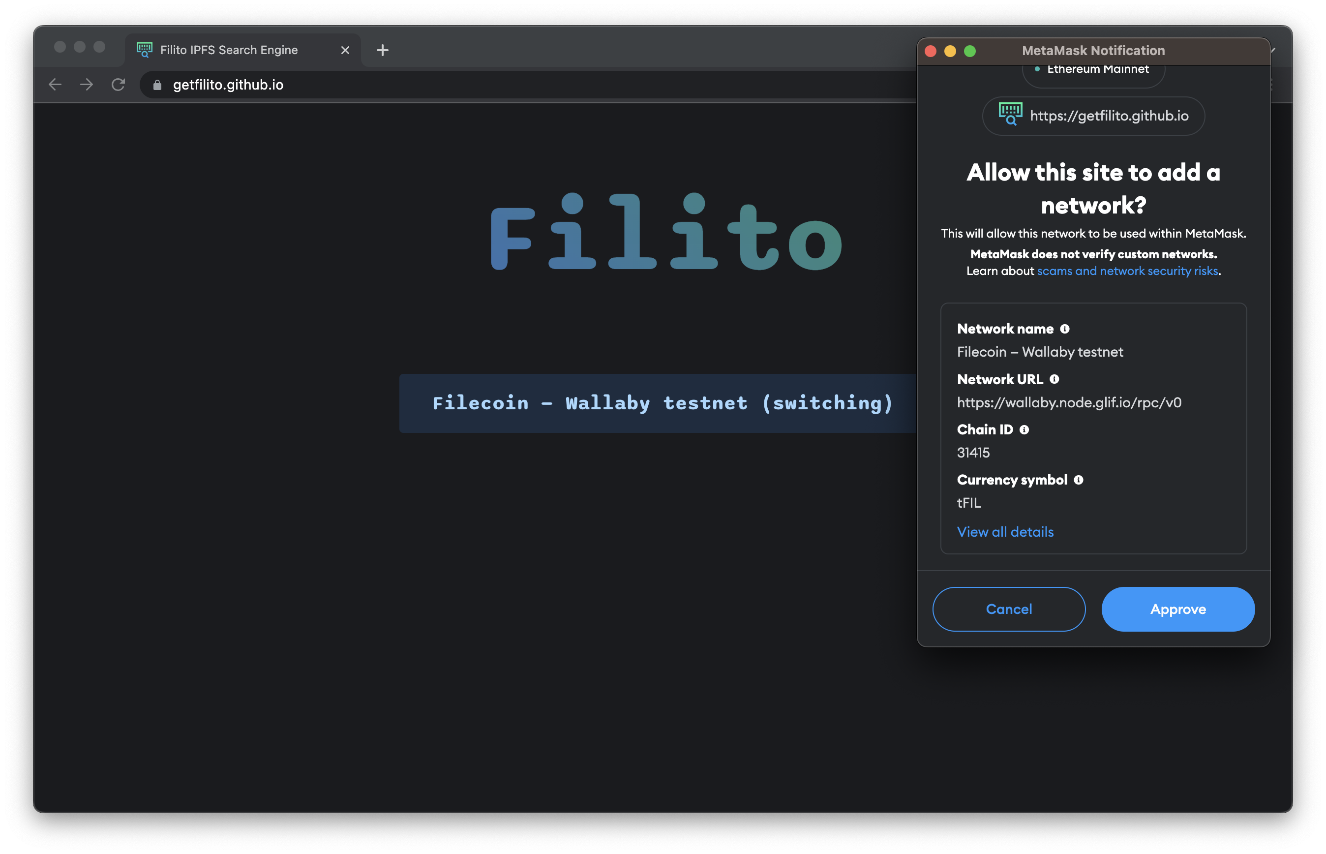The width and height of the screenshot is (1326, 854).
Task: Click 'Allow this site to add a network?' heading
Action: coord(1093,189)
